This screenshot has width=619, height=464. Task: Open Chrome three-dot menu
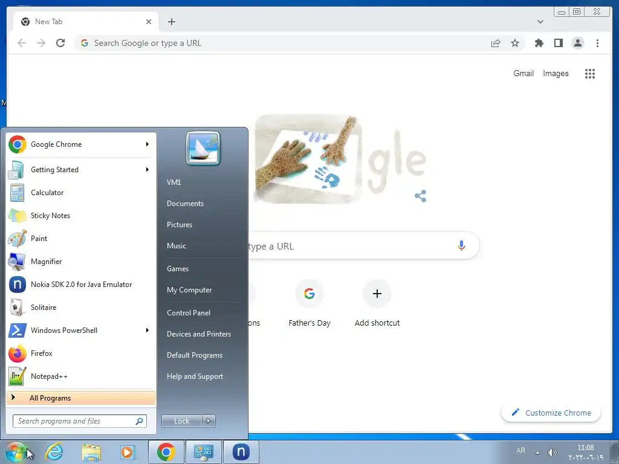pyautogui.click(x=597, y=43)
